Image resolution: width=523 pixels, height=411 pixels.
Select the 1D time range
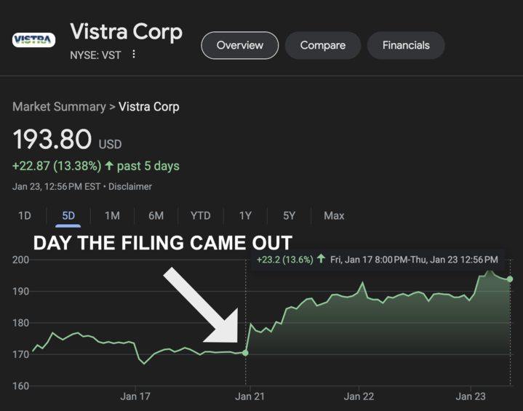[24, 215]
